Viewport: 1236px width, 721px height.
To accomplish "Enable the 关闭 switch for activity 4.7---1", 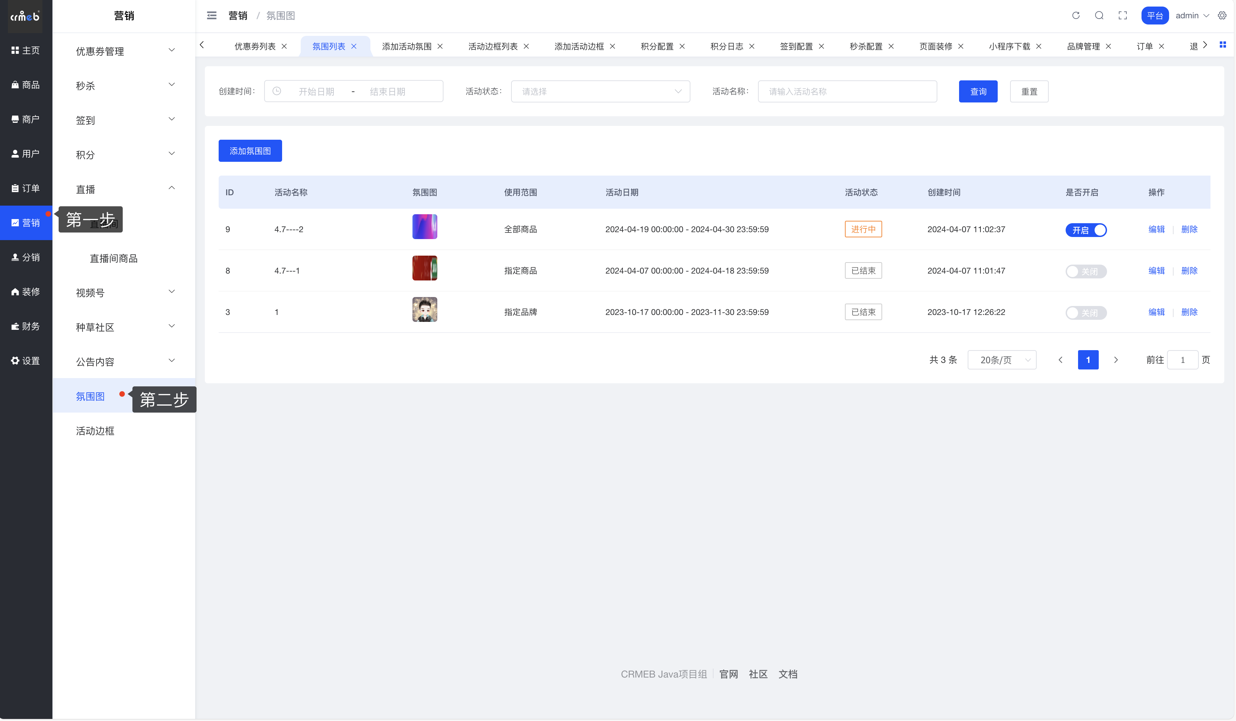I will click(1086, 271).
